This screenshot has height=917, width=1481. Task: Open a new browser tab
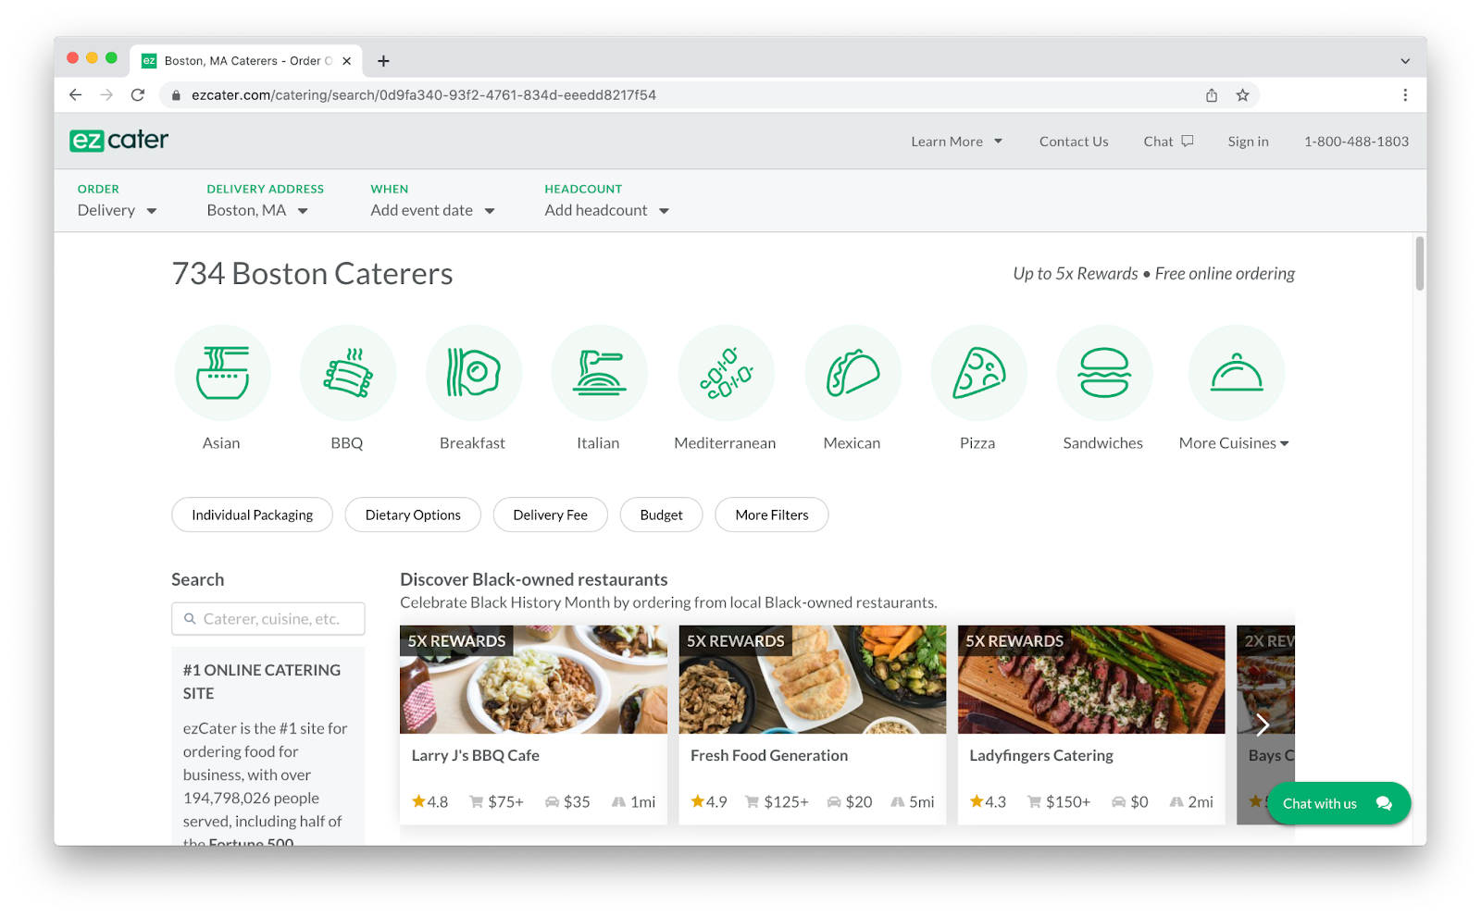point(383,61)
